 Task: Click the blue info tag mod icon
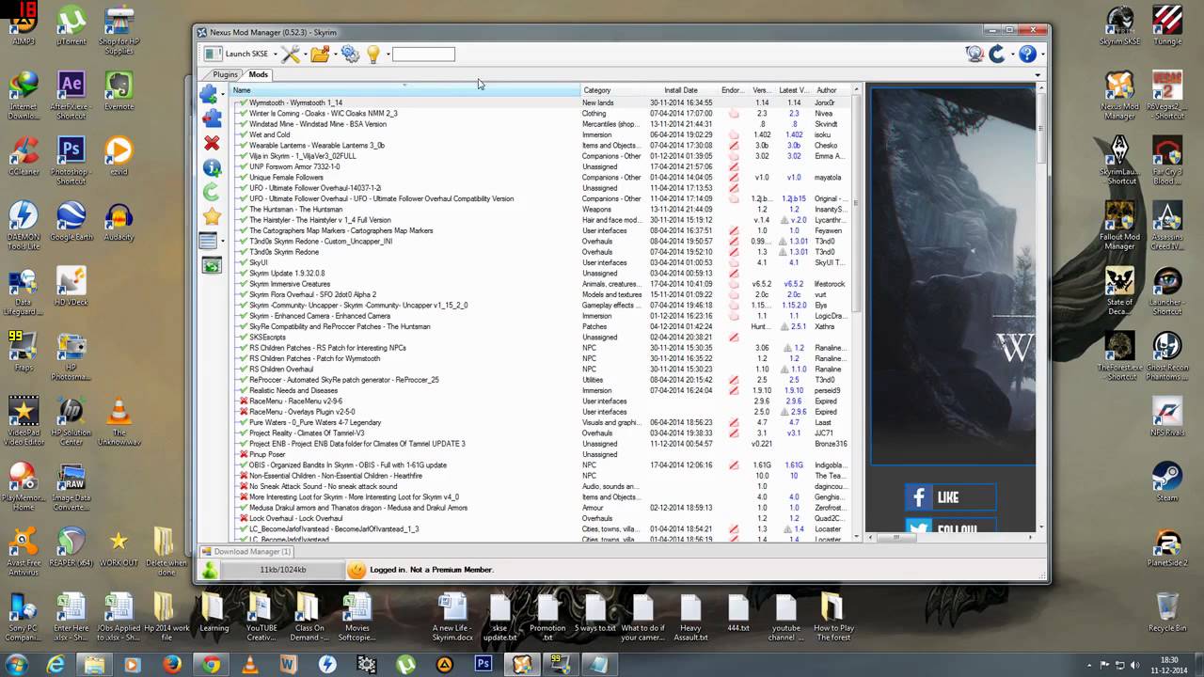point(212,167)
